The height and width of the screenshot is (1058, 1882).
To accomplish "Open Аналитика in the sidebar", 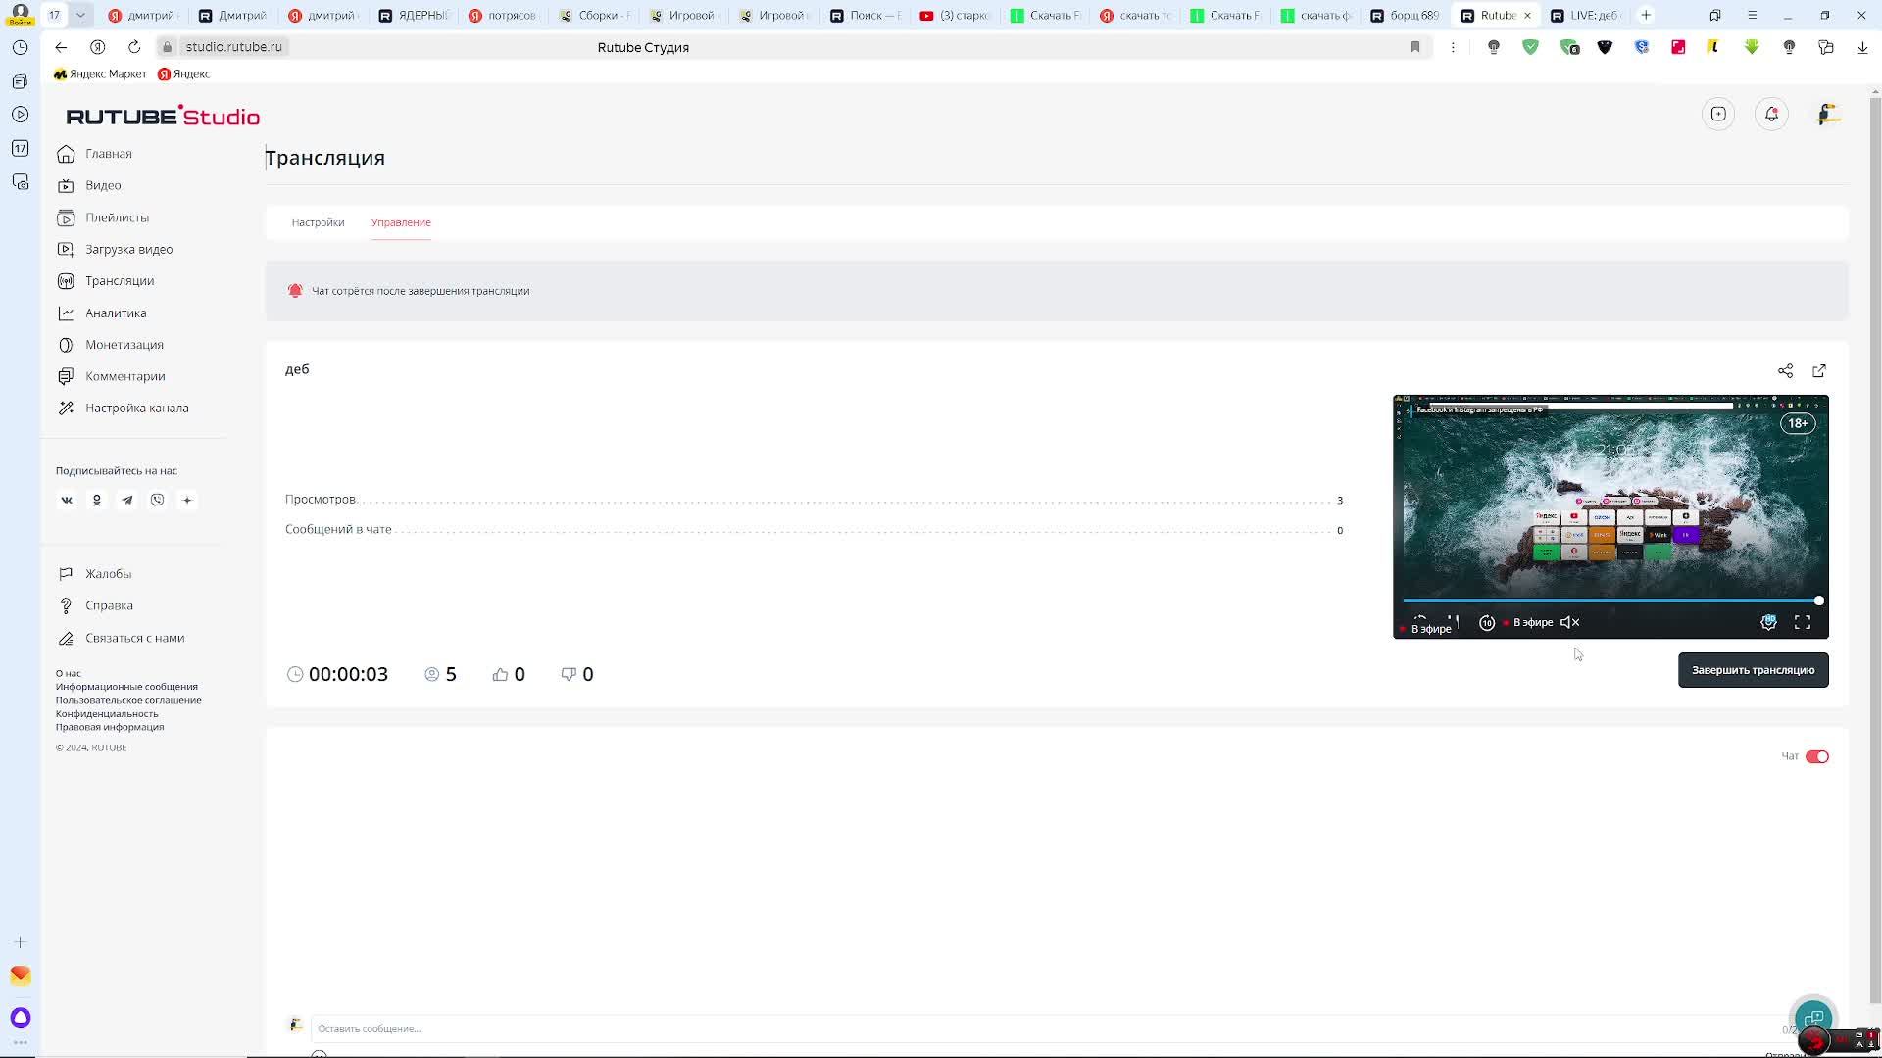I will [x=116, y=313].
